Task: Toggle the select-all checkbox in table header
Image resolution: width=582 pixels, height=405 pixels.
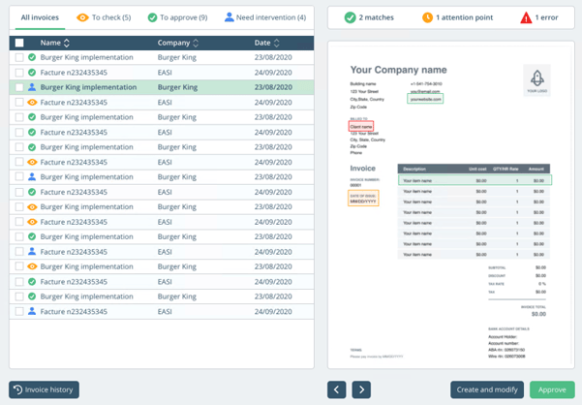Action: coord(19,44)
